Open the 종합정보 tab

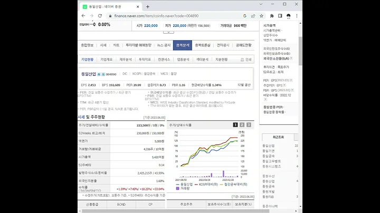[87, 45]
